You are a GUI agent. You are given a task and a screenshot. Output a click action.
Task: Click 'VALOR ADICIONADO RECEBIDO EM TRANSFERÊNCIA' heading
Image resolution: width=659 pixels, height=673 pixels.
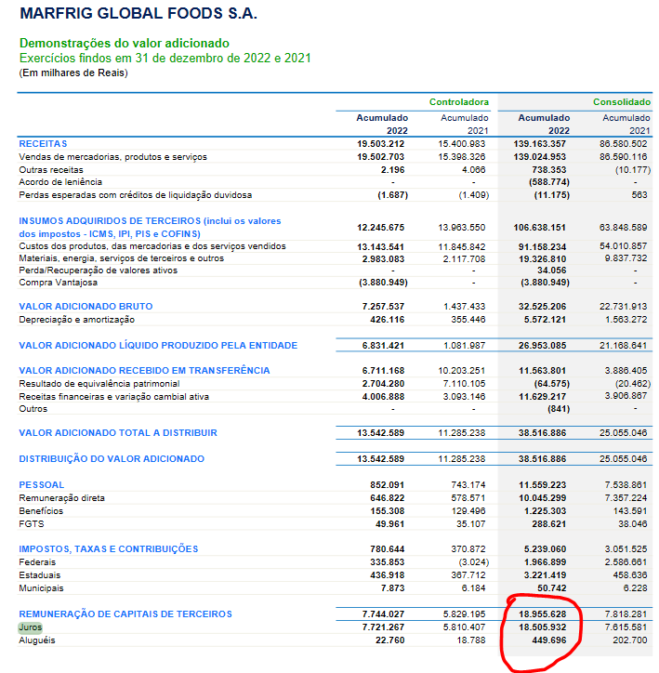144,370
